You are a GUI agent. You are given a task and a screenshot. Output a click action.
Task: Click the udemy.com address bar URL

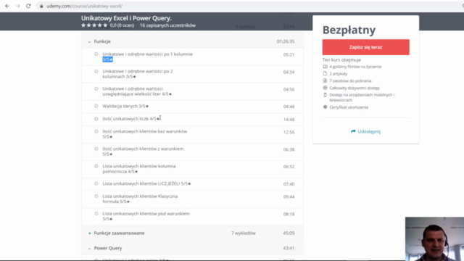pyautogui.click(x=84, y=6)
